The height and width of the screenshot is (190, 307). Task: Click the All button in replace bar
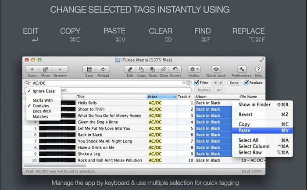[219, 90]
